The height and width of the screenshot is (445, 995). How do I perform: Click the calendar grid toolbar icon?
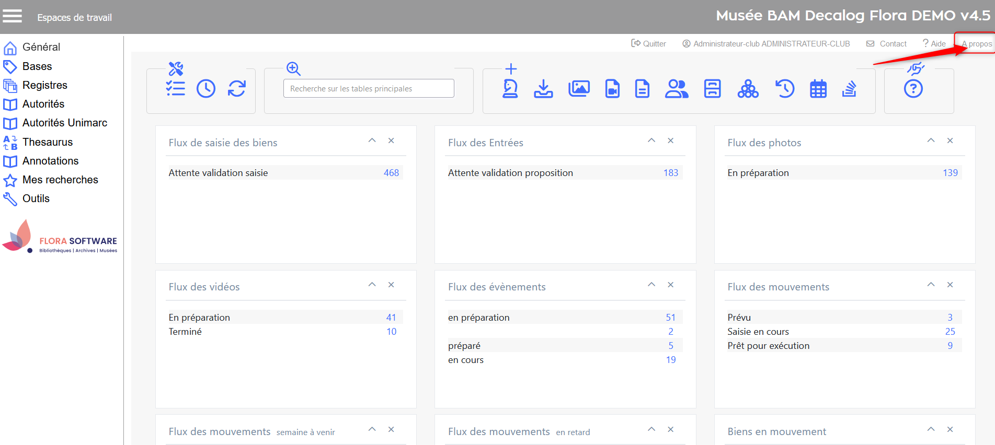(x=818, y=89)
